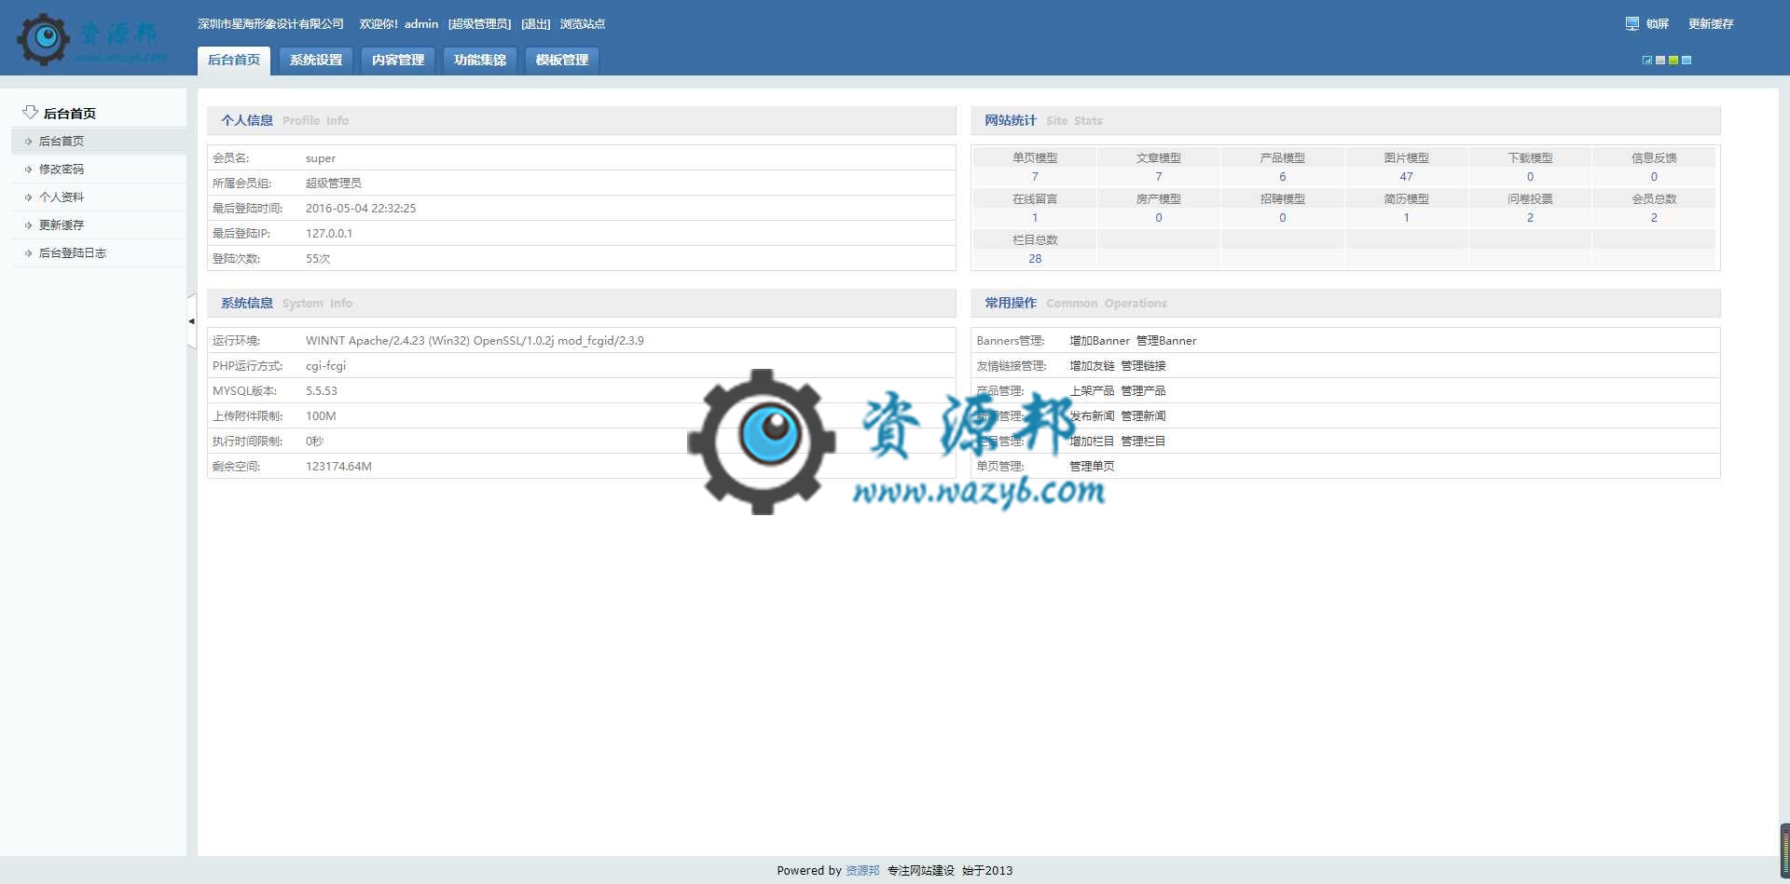Click the 问卷投票 count 2
The width and height of the screenshot is (1790, 884).
pyautogui.click(x=1530, y=218)
